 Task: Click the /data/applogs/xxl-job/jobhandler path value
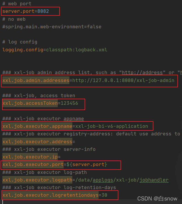[122, 180]
